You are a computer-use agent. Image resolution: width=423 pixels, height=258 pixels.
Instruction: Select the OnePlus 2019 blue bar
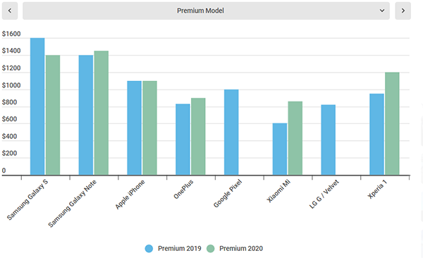point(183,140)
